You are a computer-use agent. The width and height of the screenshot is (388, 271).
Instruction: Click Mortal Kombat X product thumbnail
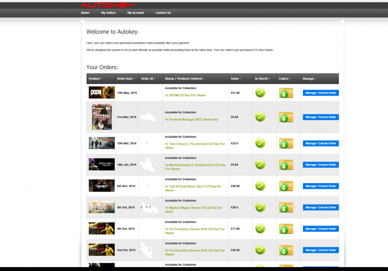pyautogui.click(x=102, y=165)
